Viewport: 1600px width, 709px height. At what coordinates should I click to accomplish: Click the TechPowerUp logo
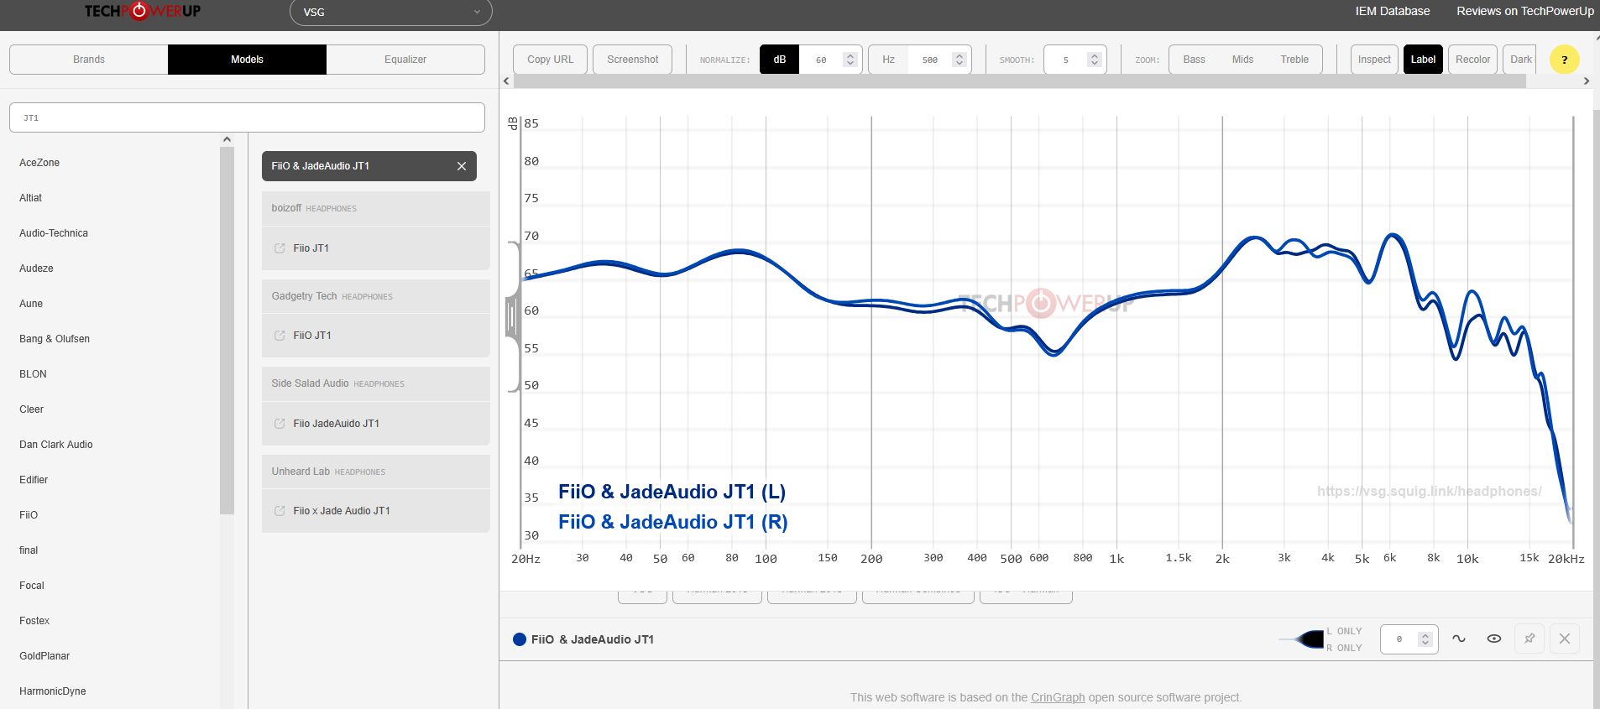tap(143, 11)
